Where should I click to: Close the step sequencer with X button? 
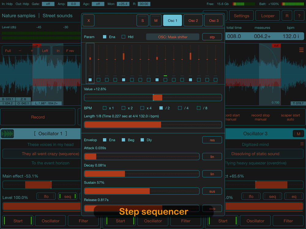point(88,20)
